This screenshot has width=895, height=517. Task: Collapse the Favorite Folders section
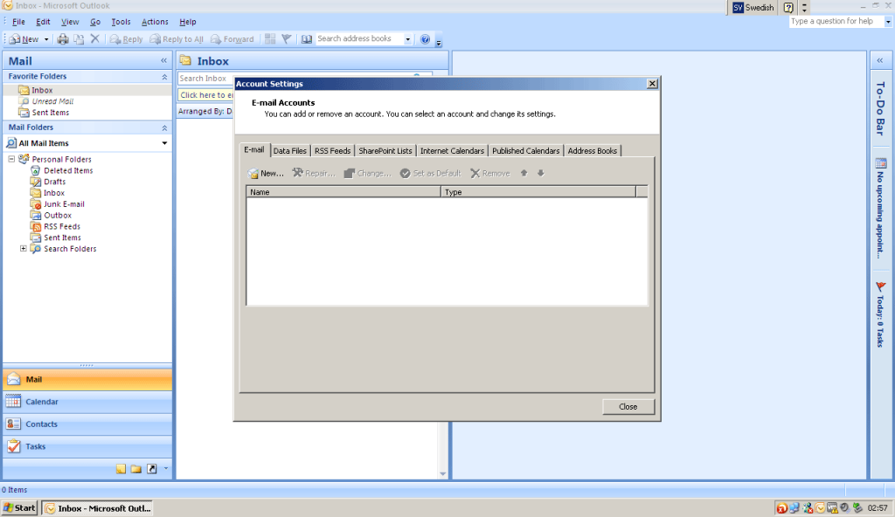click(x=164, y=77)
